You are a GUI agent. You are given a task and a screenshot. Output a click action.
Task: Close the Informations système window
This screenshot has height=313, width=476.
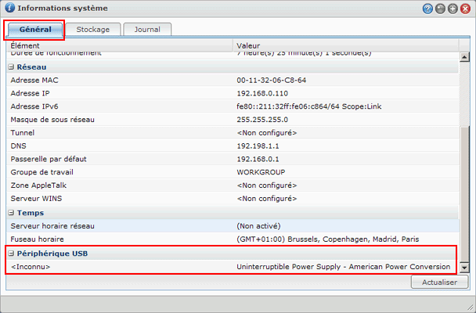[465, 9]
